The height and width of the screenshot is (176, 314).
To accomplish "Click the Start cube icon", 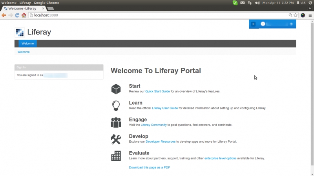I will pos(116,89).
